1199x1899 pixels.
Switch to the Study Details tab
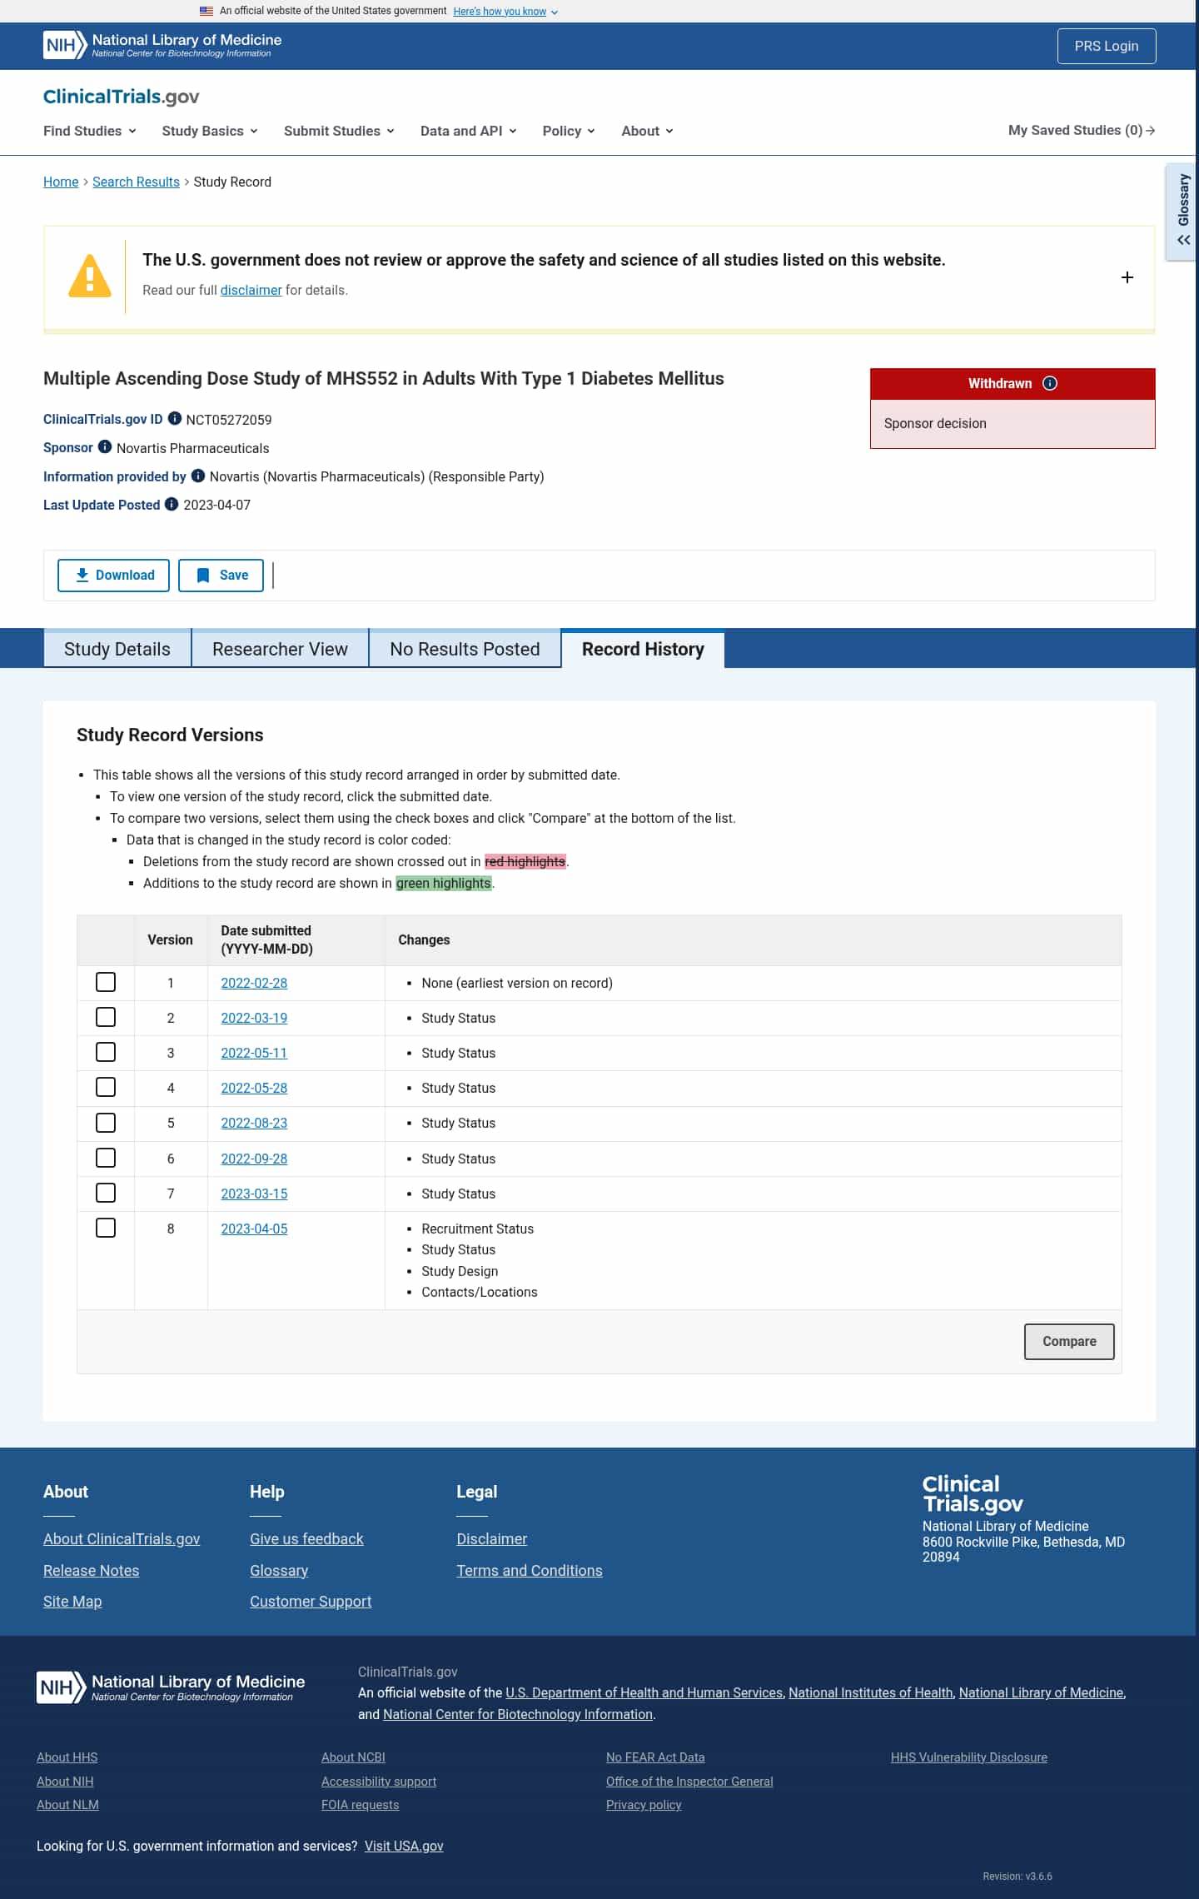(117, 649)
